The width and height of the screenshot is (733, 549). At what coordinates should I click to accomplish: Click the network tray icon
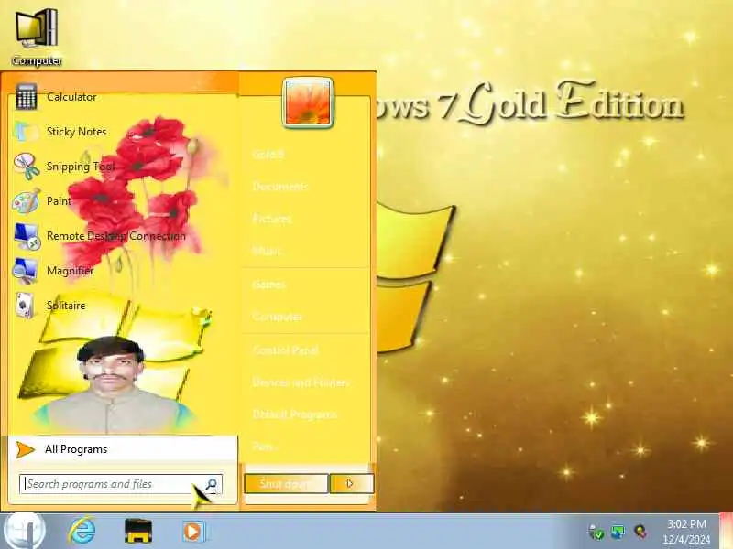[x=618, y=532]
